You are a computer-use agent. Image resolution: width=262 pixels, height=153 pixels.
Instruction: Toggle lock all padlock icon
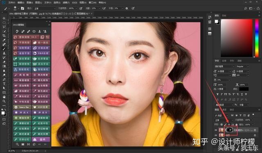236,124
